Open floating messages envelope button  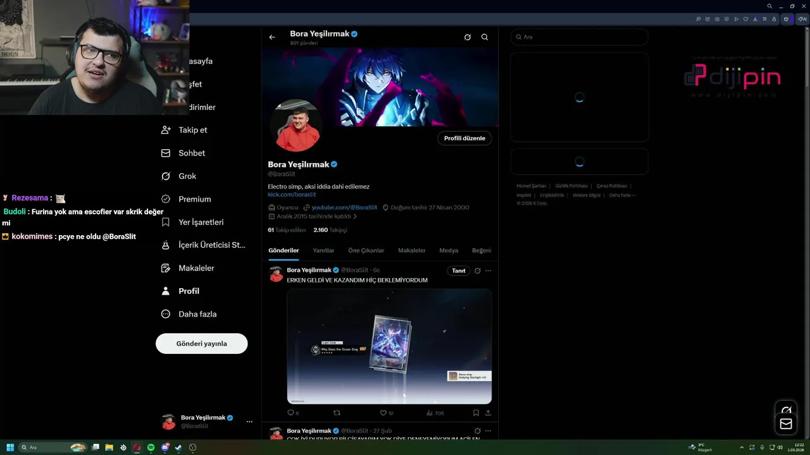(x=786, y=424)
